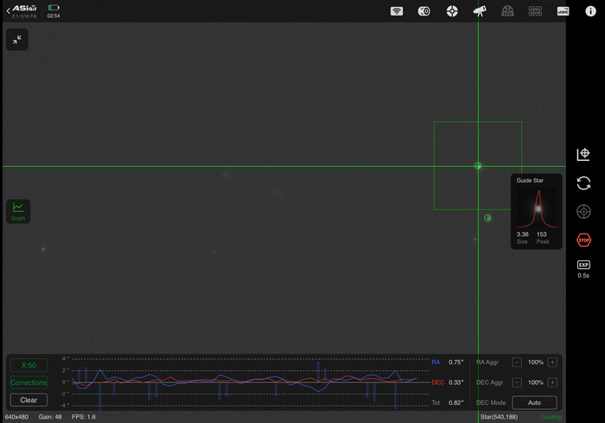Open the main camera settings icon

(424, 11)
